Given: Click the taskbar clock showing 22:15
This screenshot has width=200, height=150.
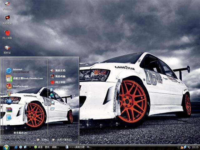Looking at the screenshot, I should pos(195,147).
